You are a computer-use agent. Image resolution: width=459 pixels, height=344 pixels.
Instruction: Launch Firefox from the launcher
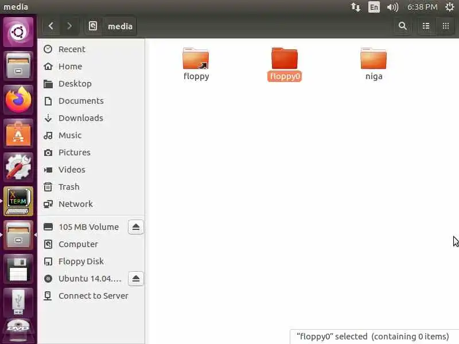point(18,100)
